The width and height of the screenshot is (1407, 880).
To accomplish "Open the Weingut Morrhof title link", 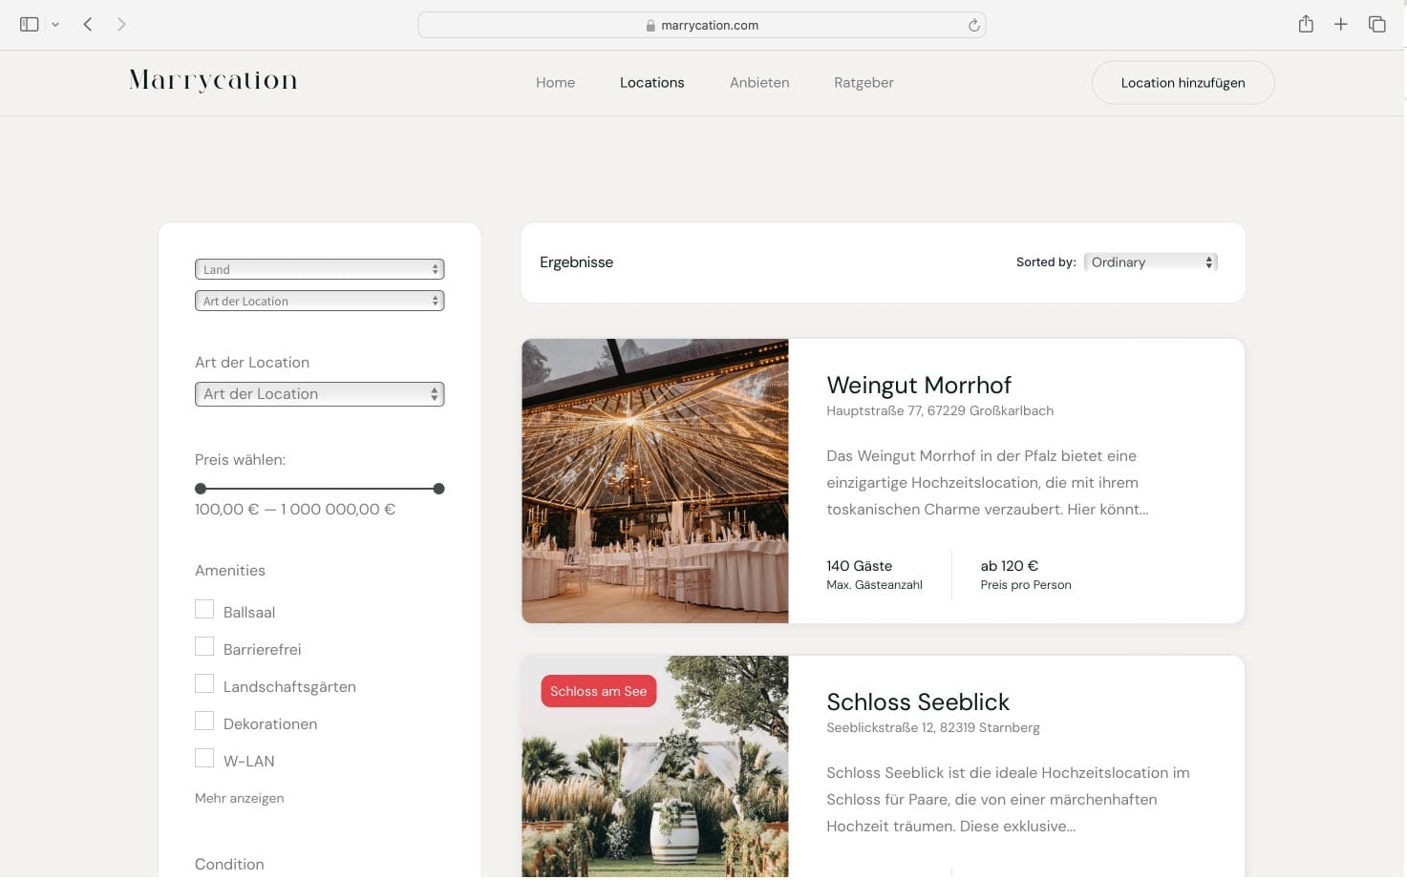I will tap(919, 386).
